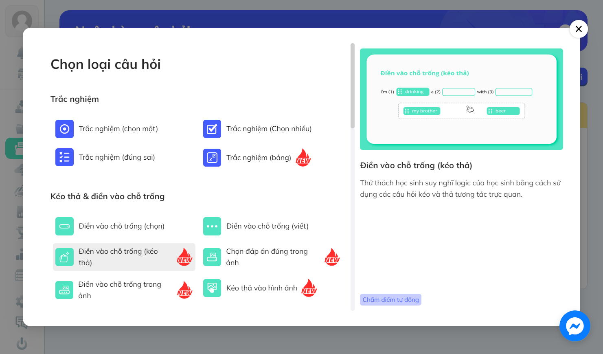Click the Kéo thả & điền vào chỗ trống heading
This screenshot has height=354, width=603.
point(107,196)
